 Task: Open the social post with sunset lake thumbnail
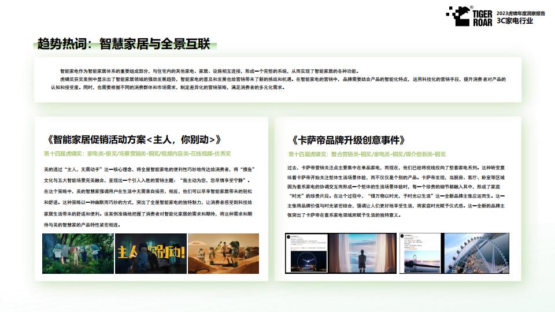click(x=420, y=253)
